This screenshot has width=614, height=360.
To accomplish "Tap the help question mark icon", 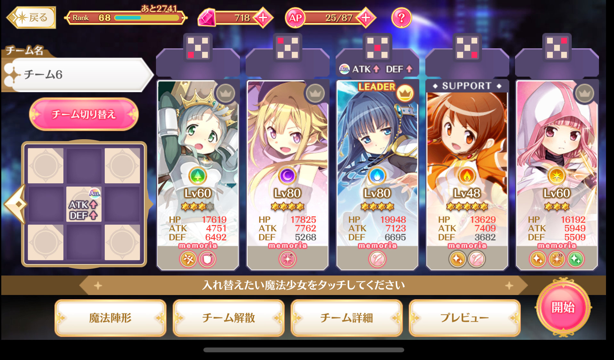I will pos(401,18).
